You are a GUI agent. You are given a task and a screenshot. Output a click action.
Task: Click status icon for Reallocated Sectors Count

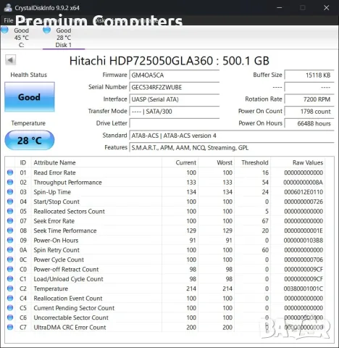[x=10, y=211]
